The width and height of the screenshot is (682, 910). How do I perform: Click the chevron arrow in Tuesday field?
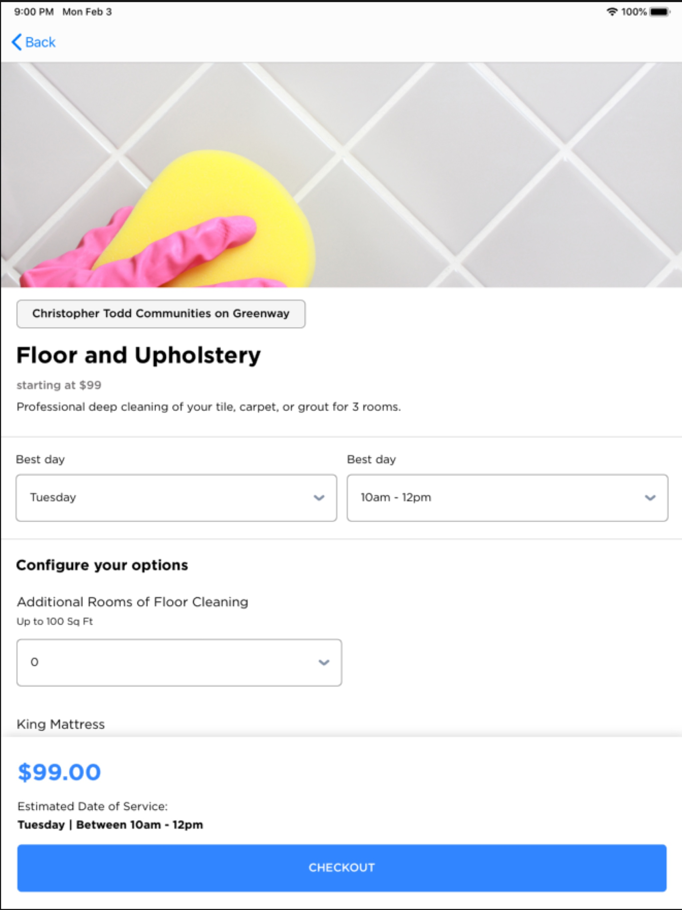tap(319, 498)
